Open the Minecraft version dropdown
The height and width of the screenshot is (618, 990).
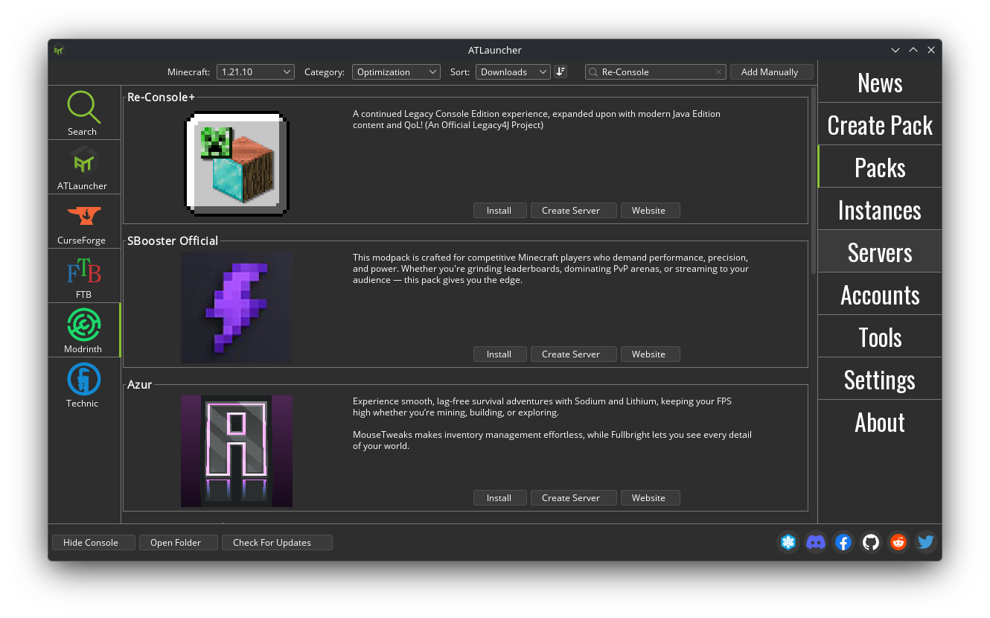coord(255,71)
